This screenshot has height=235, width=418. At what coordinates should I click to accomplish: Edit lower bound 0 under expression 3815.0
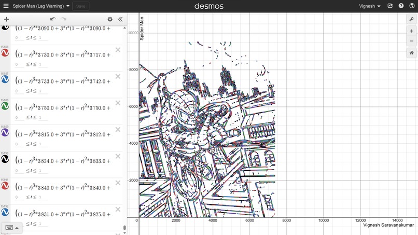(x=19, y=144)
